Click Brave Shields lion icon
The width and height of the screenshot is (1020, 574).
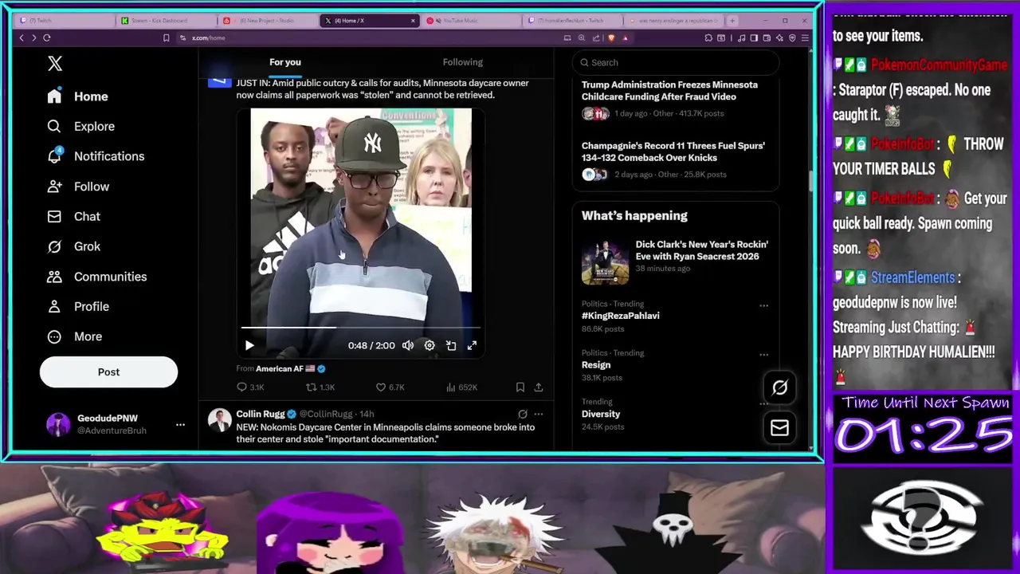(611, 37)
